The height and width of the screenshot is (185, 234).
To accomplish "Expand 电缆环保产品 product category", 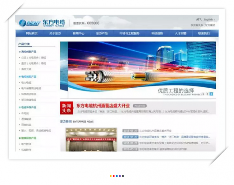I will tap(29, 107).
